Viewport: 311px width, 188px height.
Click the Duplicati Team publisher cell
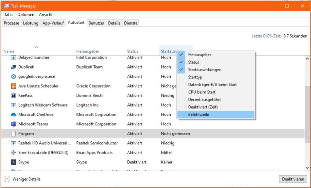pyautogui.click(x=89, y=67)
